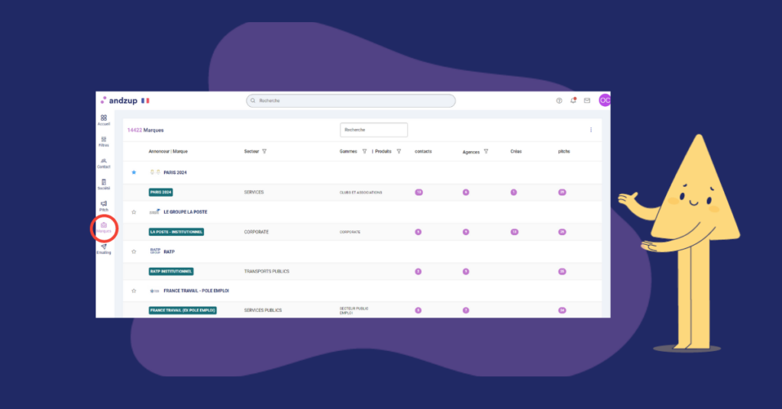Click the French flag language icon
Viewport: 782px width, 409px height.
coord(145,101)
